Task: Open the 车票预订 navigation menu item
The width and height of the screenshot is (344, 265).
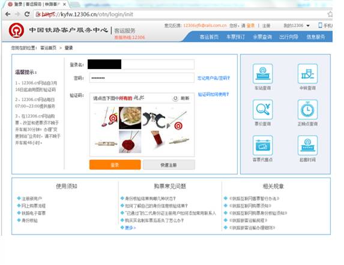Action: [x=235, y=37]
